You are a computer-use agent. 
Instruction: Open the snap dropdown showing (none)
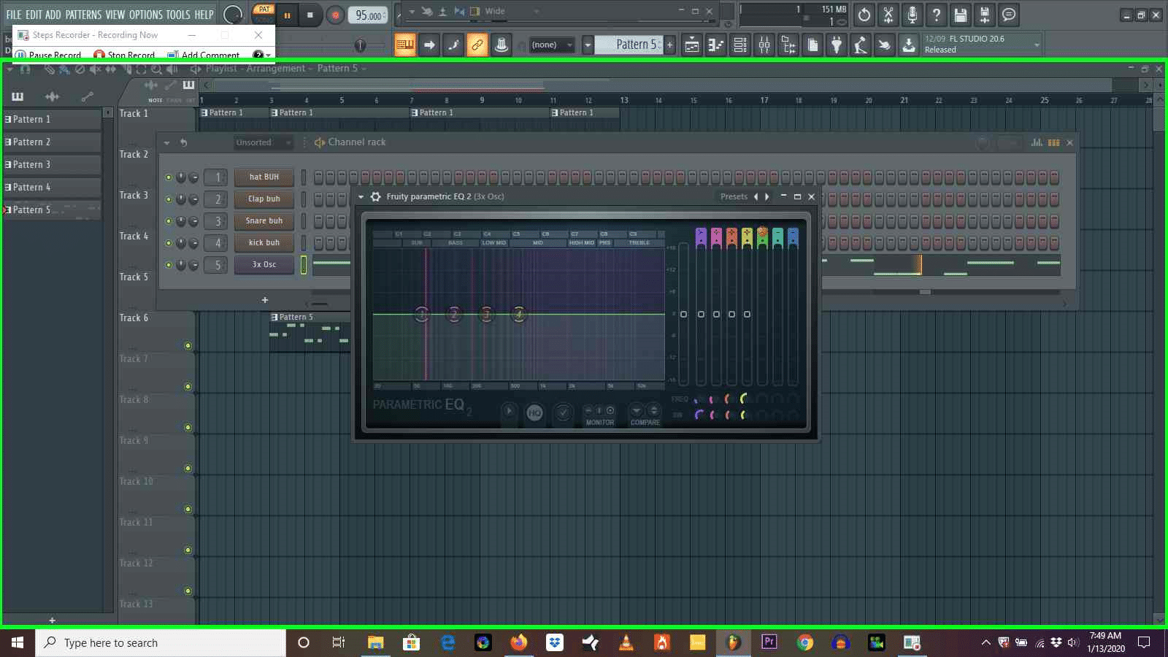click(552, 45)
